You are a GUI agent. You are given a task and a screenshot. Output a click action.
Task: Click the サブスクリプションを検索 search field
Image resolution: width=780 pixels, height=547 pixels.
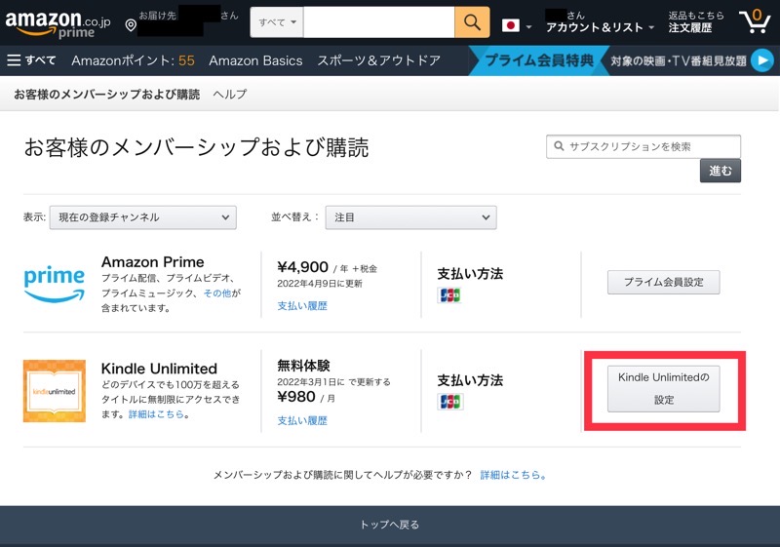tap(643, 146)
